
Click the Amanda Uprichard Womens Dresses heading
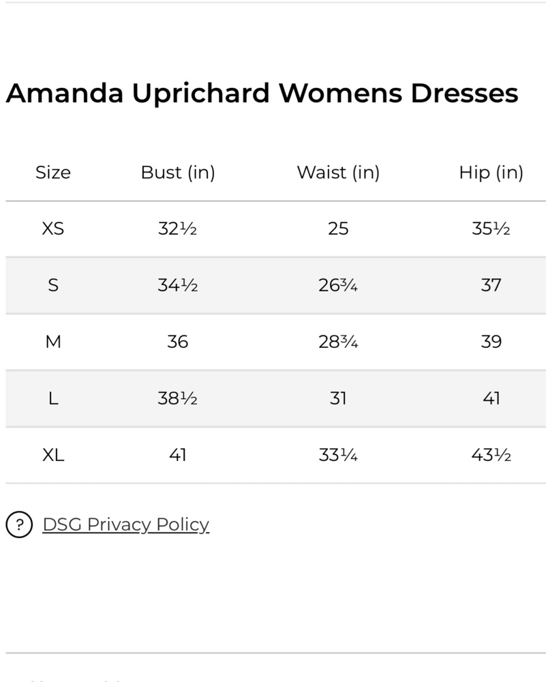tap(262, 93)
